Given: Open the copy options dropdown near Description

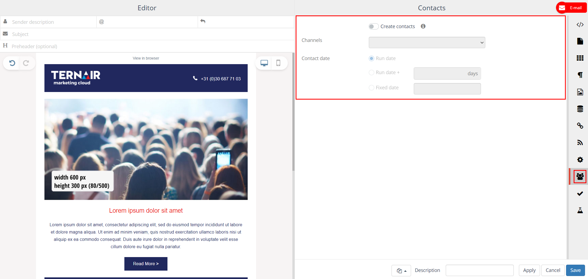Looking at the screenshot, I should pos(401,270).
